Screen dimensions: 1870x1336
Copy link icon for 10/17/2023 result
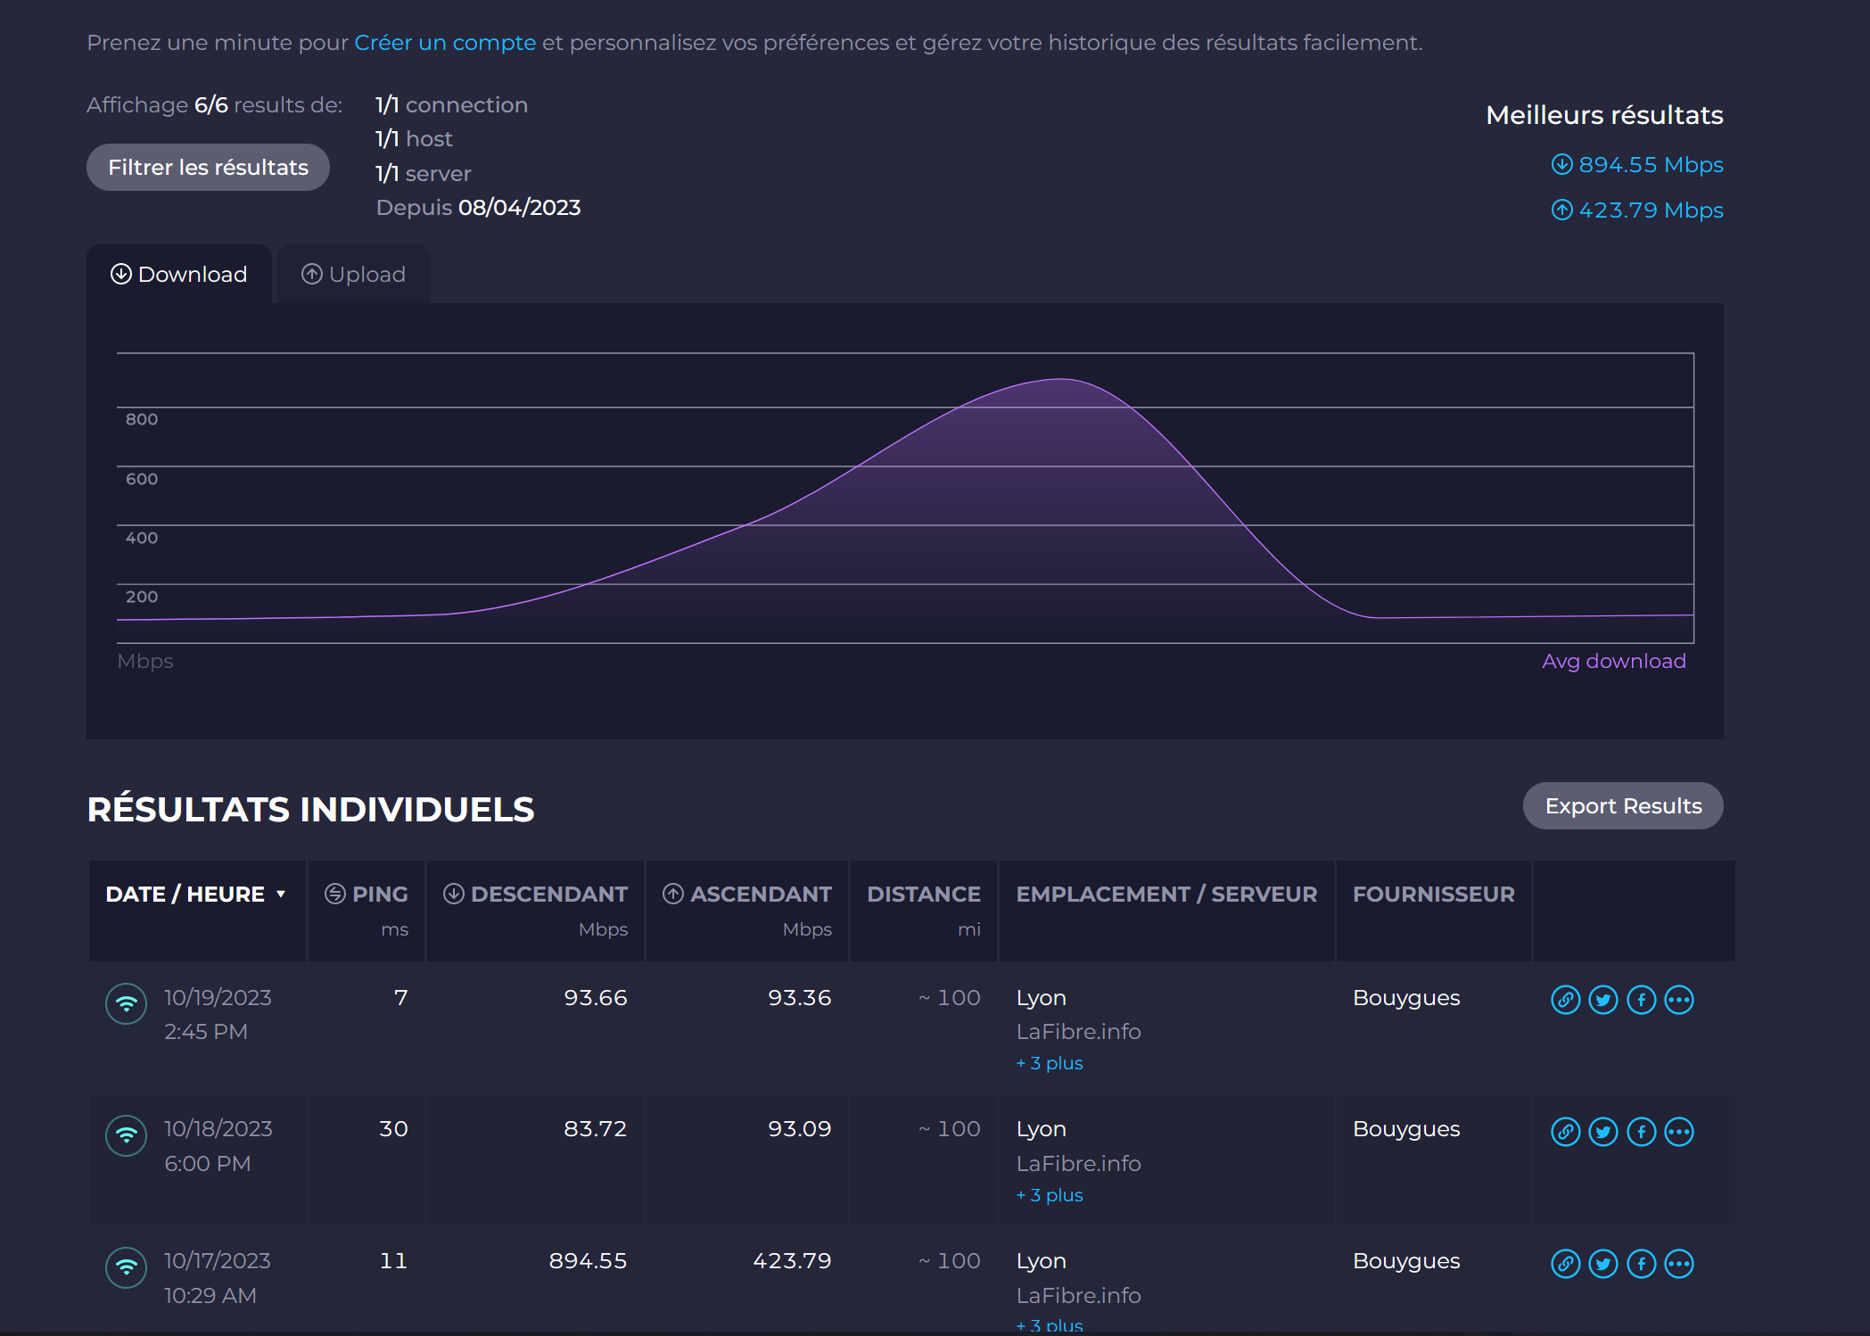pos(1565,1264)
